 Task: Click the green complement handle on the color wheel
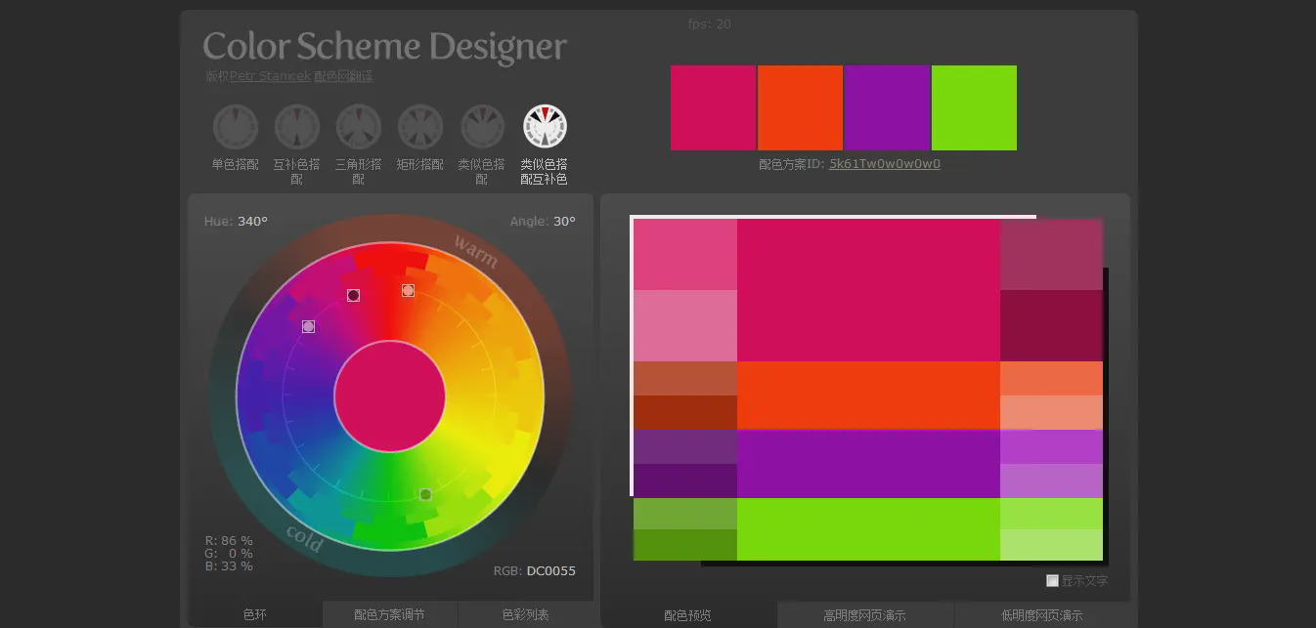[425, 495]
